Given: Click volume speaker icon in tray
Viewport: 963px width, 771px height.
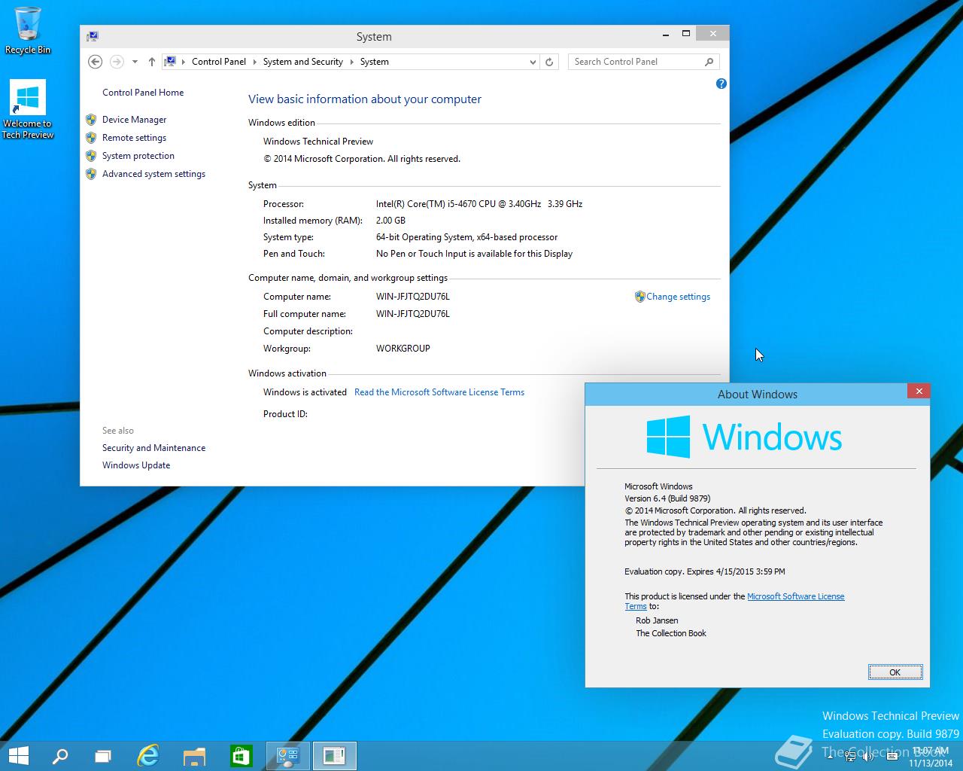Looking at the screenshot, I should tap(868, 756).
